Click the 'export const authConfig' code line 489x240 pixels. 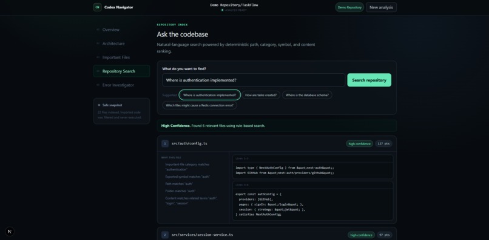pos(258,194)
